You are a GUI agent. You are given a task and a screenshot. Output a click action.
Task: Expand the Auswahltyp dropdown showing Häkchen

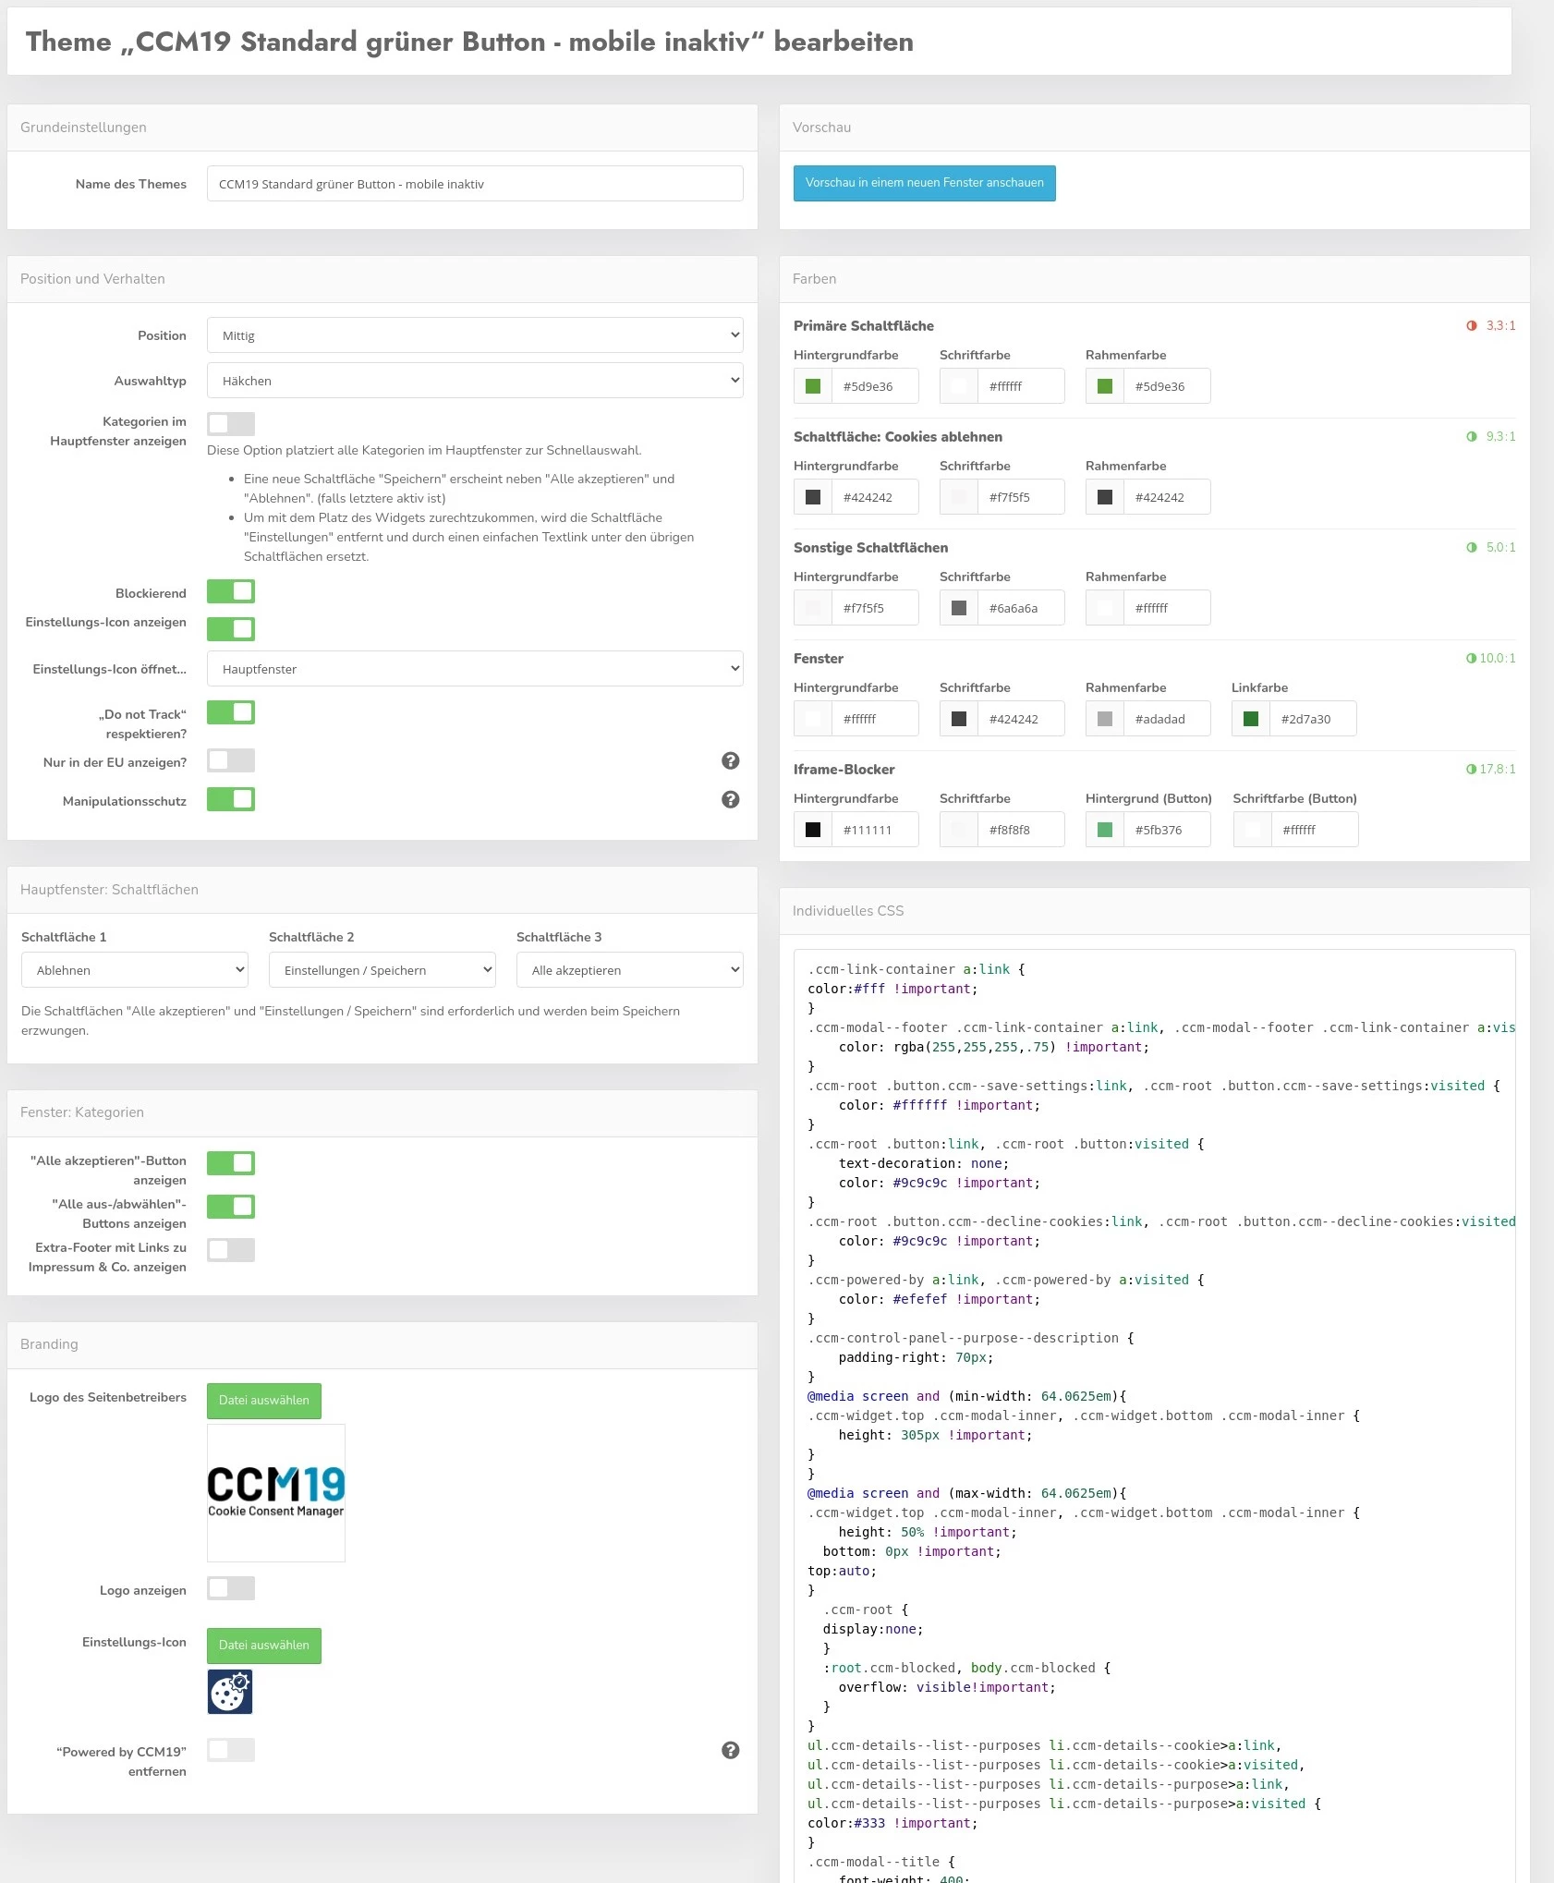click(x=475, y=381)
